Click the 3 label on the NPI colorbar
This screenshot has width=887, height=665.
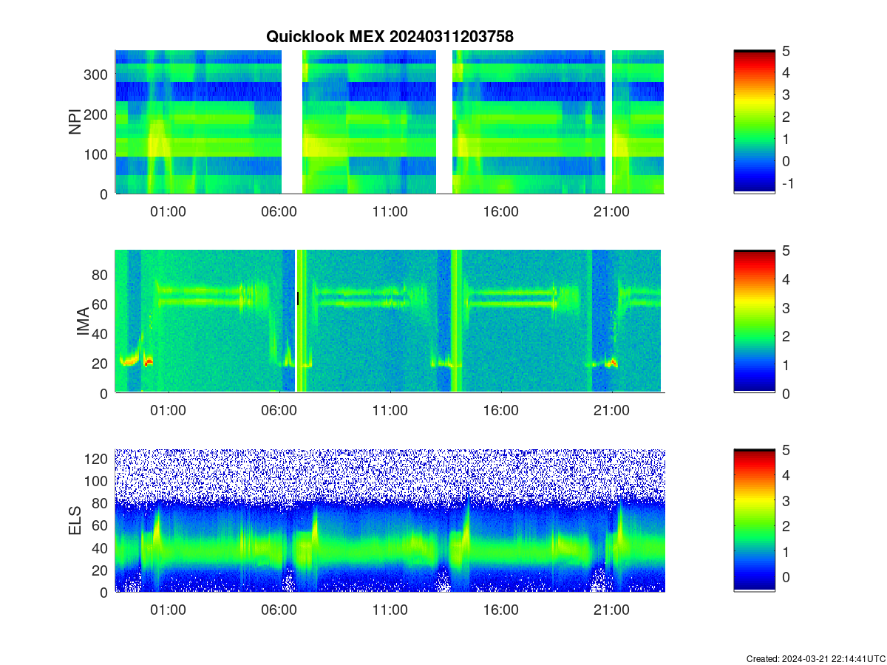(786, 95)
